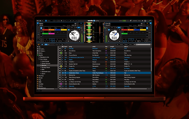Click the Analyze Files button
Viewport: 189px width, 119px height.
point(58,45)
